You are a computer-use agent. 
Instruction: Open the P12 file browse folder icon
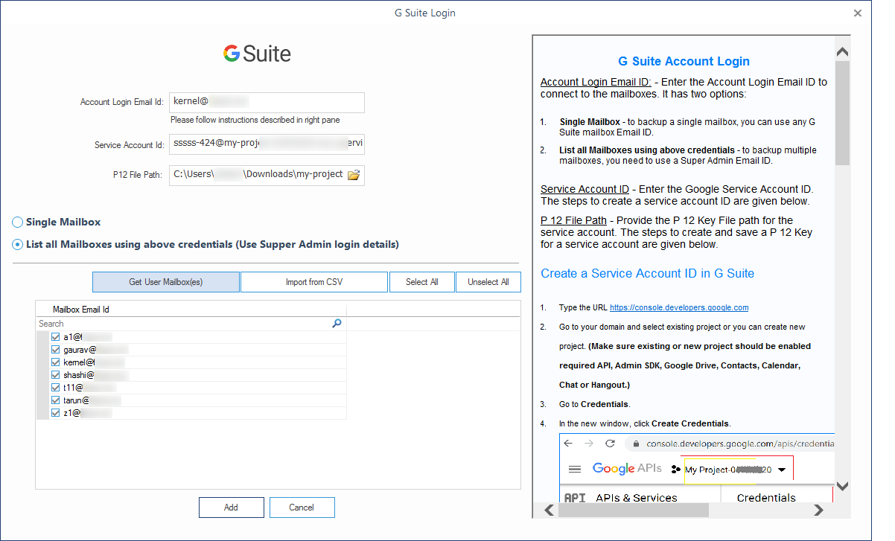(x=354, y=175)
